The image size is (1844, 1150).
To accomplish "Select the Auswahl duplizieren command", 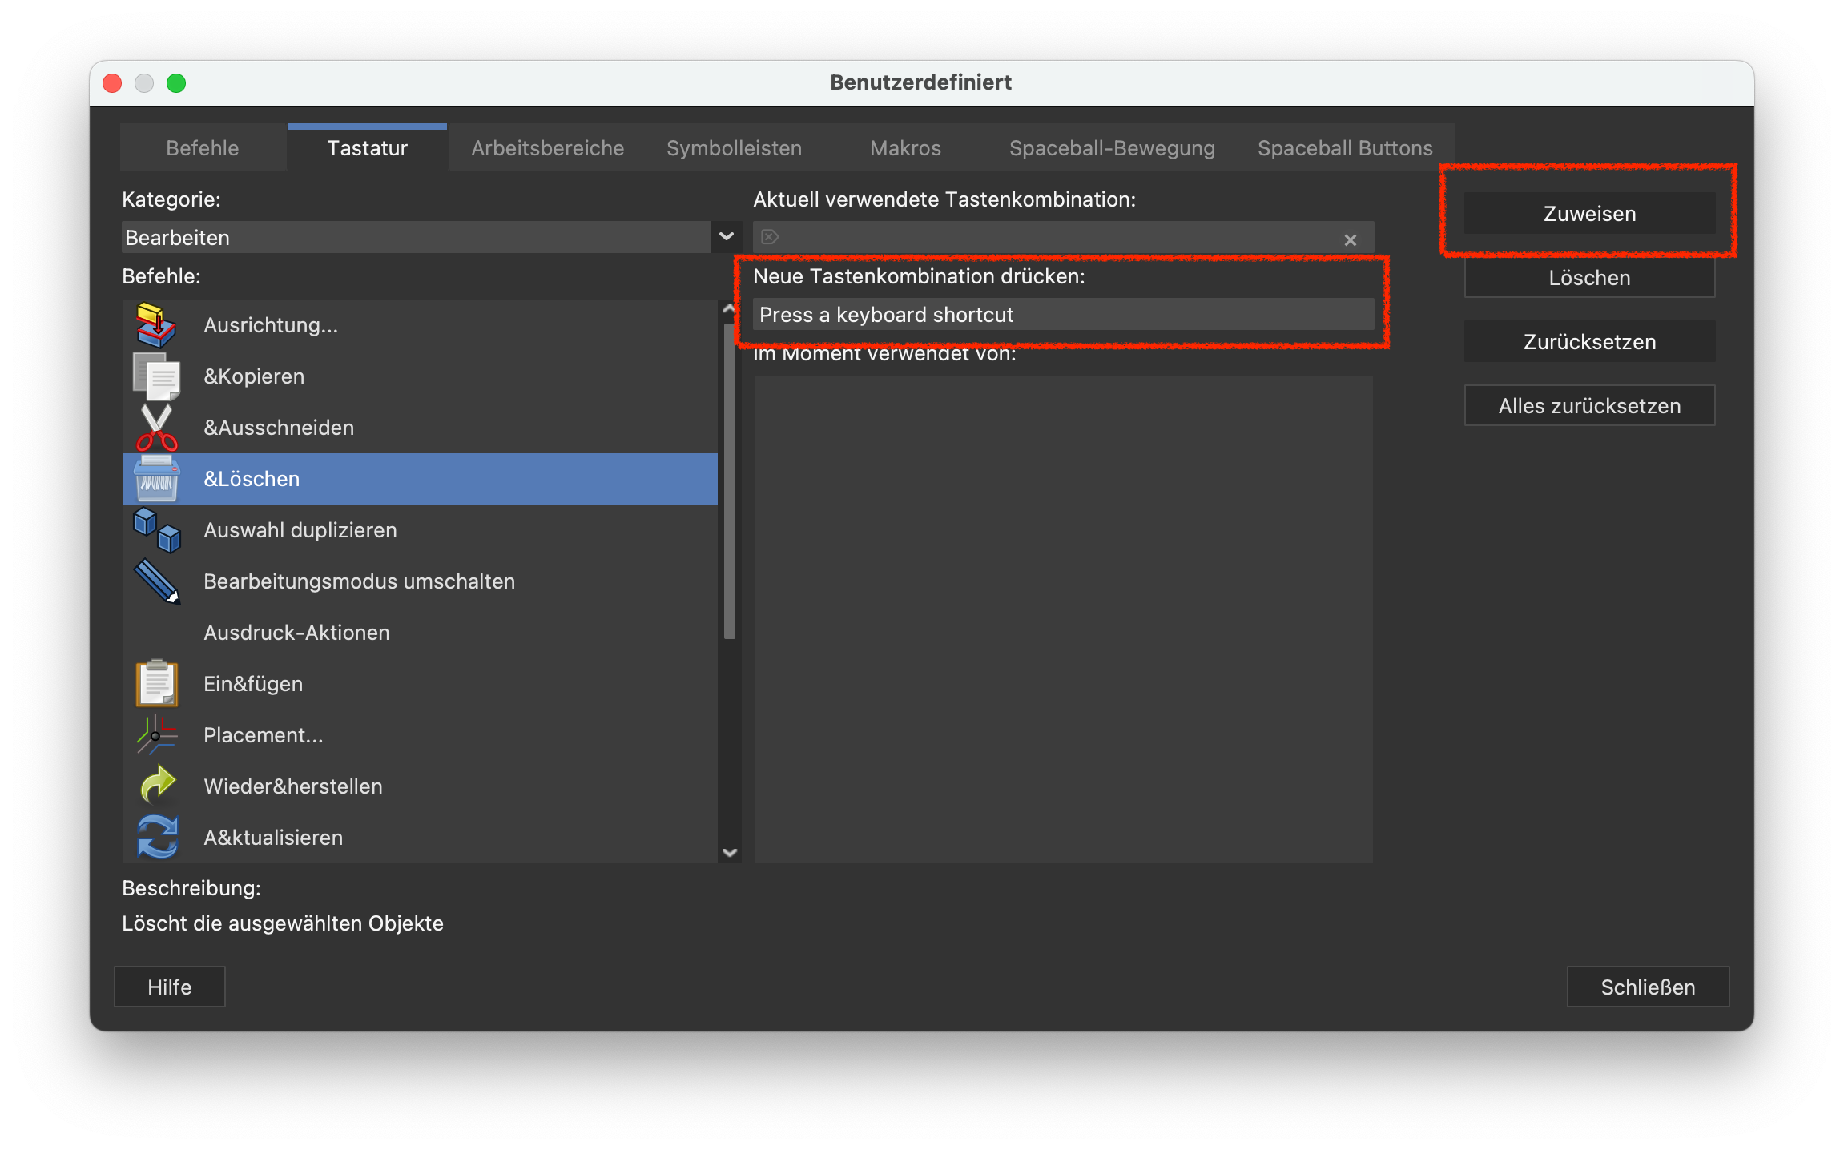I will [421, 530].
